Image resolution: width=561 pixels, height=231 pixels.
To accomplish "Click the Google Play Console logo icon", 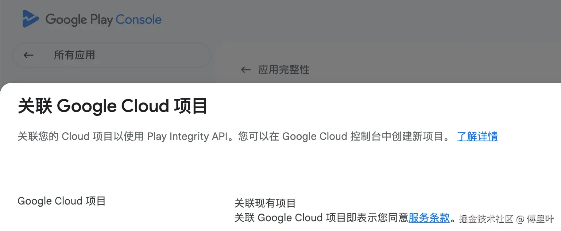I will 31,19.
